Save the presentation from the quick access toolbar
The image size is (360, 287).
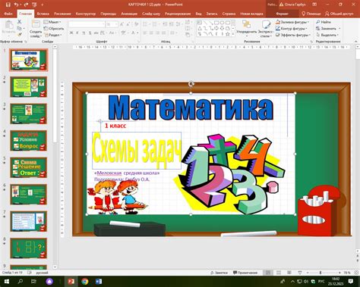coord(8,5)
